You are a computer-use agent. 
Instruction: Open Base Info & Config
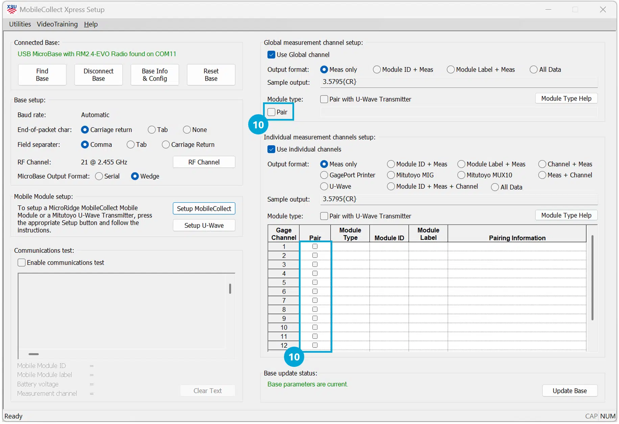(x=155, y=75)
